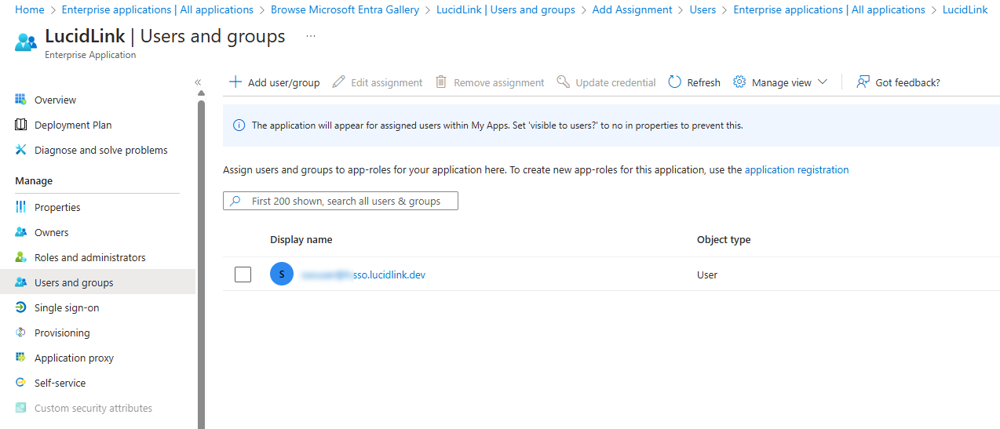Open Browse Microsoft Entra Gallery breadcrumb
The image size is (1000, 429).
point(345,9)
